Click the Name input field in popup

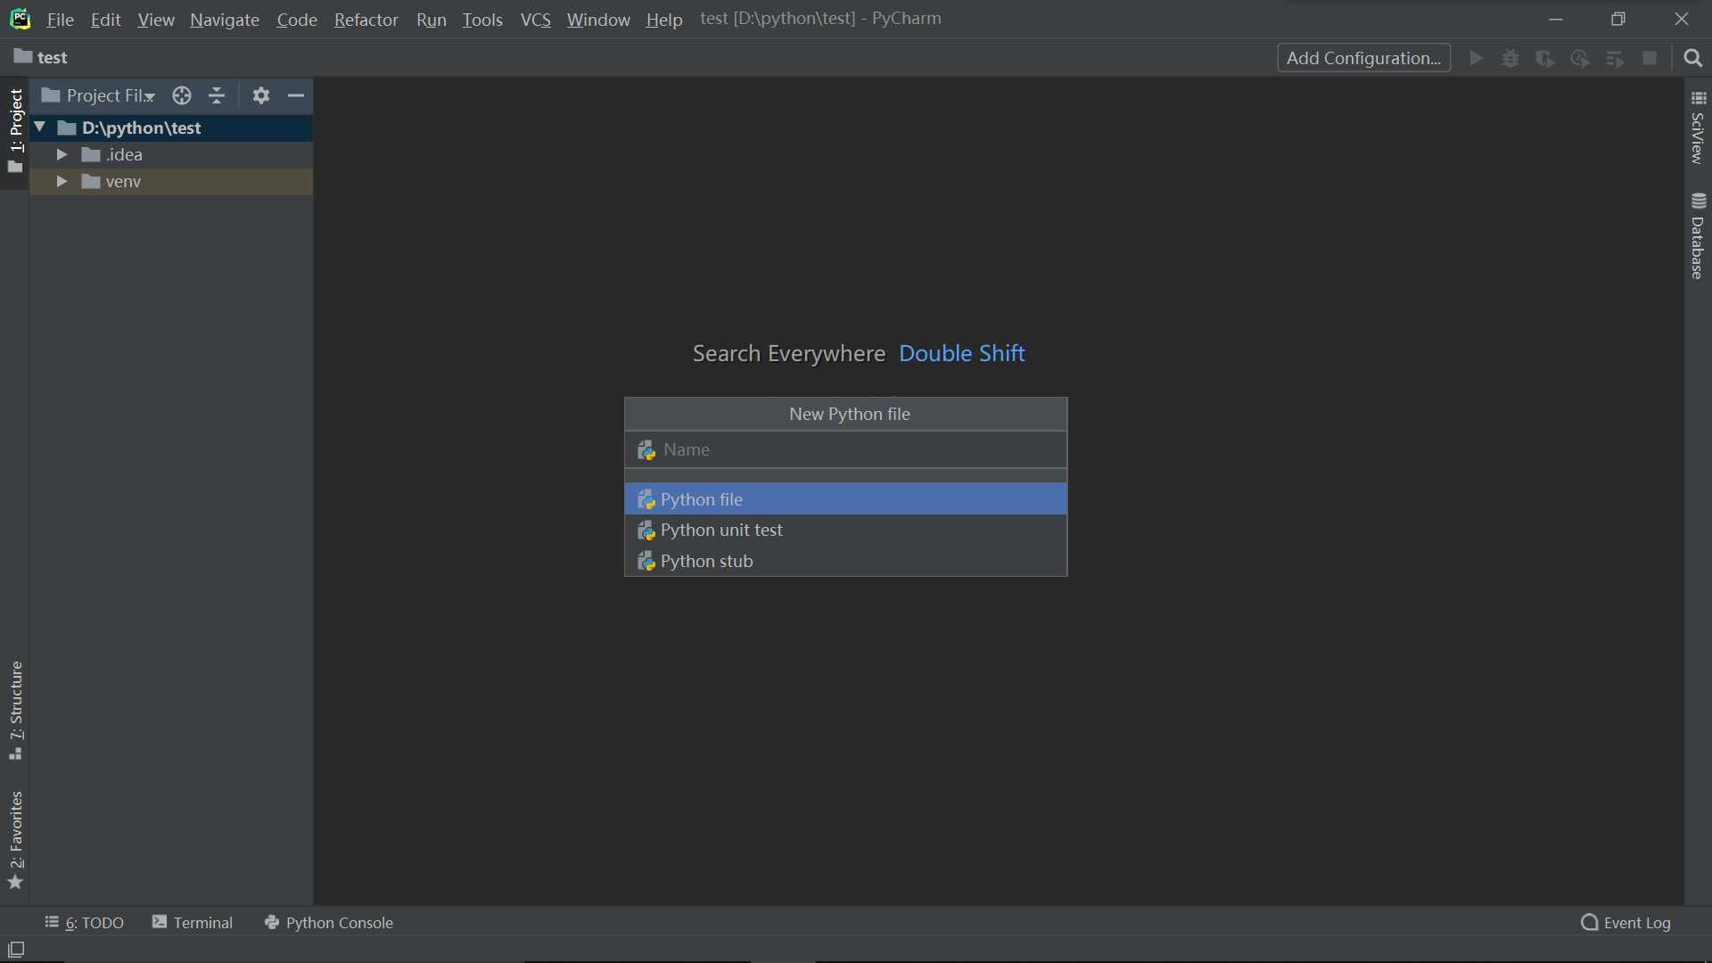pyautogui.click(x=845, y=449)
